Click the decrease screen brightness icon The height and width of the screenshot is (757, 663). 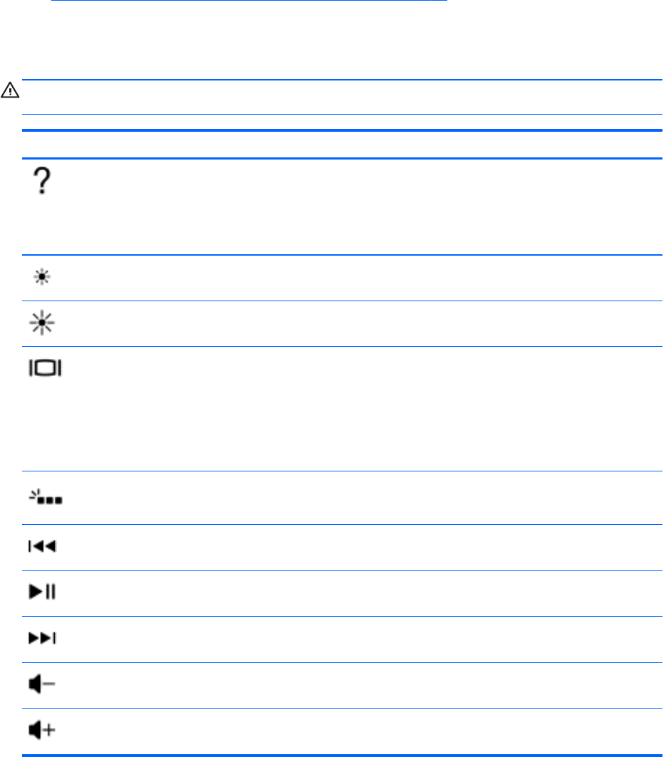(x=42, y=277)
